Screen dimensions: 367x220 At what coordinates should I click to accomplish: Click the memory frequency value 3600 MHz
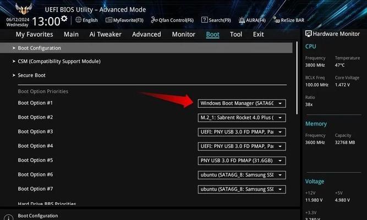click(315, 142)
